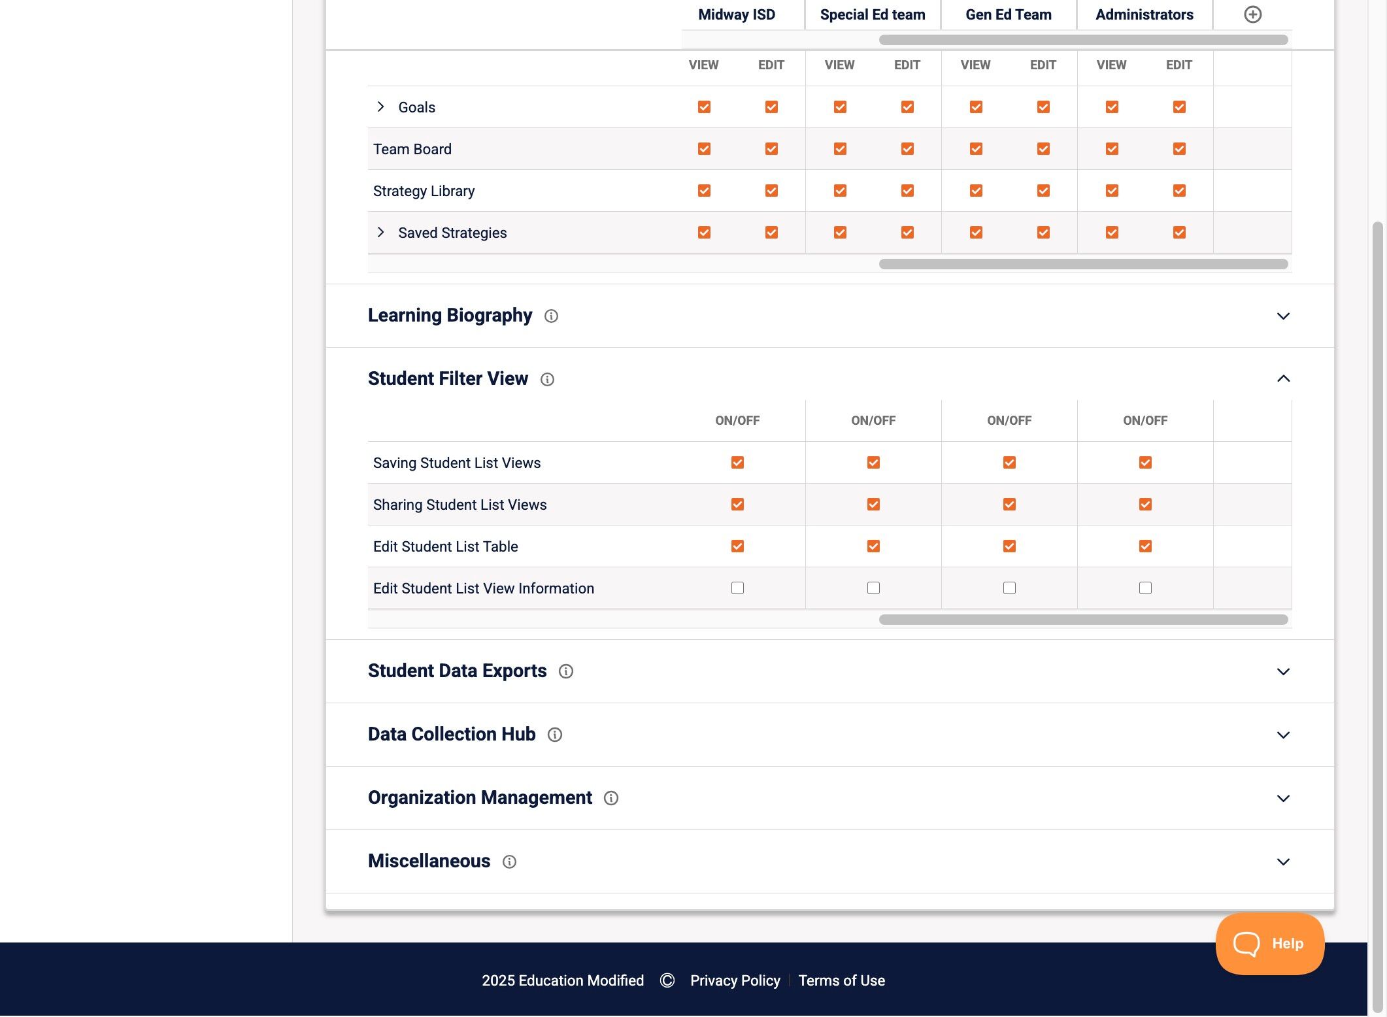Expand the Goals row
1387x1017 pixels.
(x=381, y=107)
